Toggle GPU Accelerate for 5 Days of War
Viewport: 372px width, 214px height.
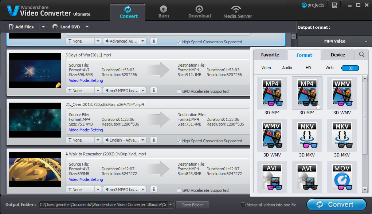[x=179, y=91]
